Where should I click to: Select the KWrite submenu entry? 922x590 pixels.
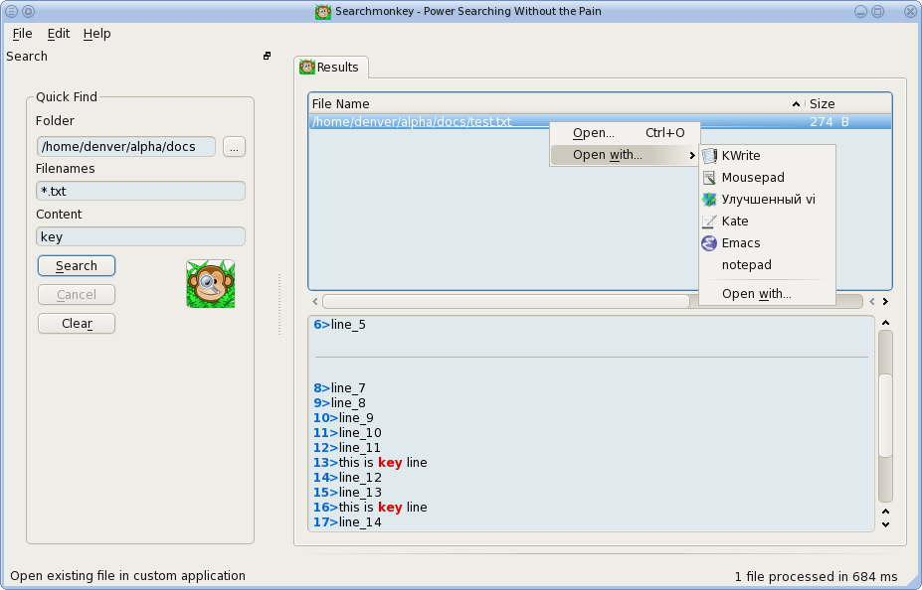[x=767, y=156]
